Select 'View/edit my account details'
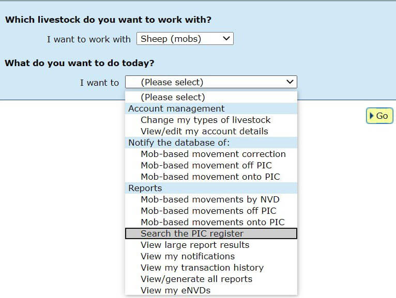396x298 pixels. click(x=204, y=131)
